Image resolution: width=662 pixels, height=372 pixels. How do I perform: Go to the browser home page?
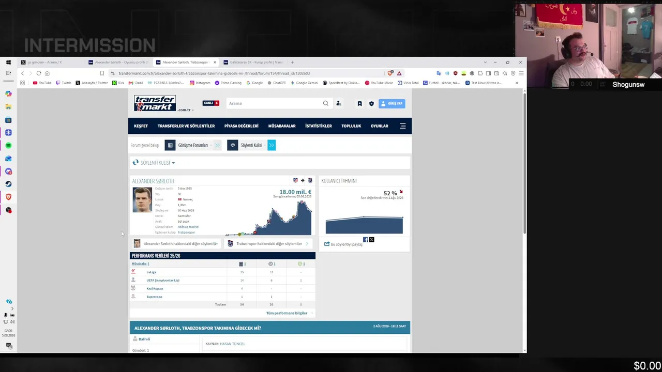point(47,73)
